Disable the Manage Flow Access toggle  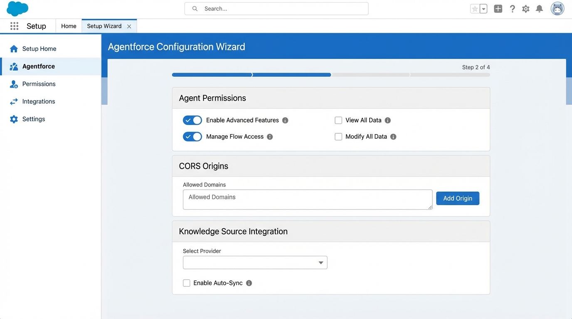click(192, 136)
